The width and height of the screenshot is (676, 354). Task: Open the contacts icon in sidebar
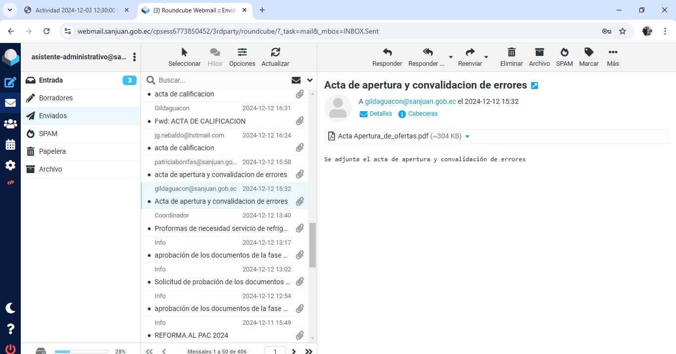10,124
